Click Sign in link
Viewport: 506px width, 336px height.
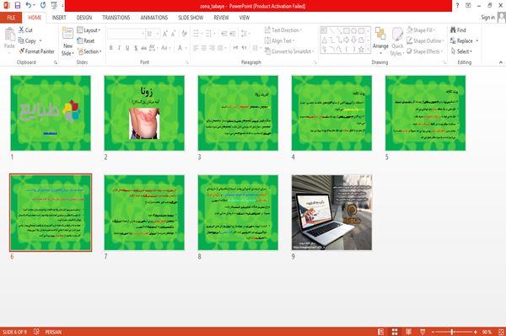488,18
